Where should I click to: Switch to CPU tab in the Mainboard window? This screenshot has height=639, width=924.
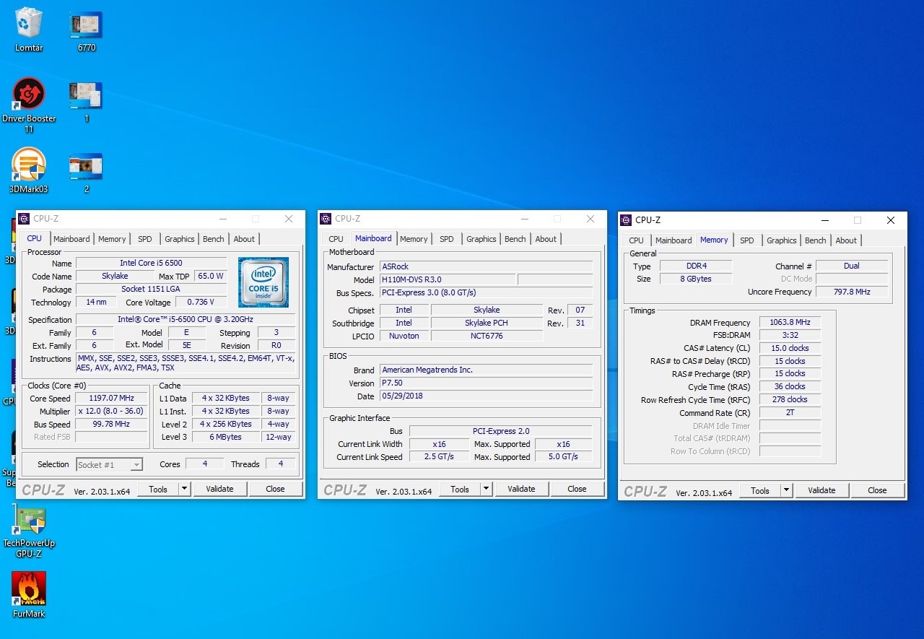pos(336,239)
